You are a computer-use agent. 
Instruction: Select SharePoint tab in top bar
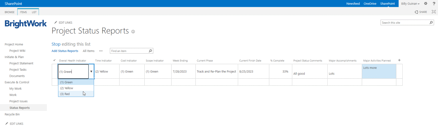pyautogui.click(x=387, y=4)
